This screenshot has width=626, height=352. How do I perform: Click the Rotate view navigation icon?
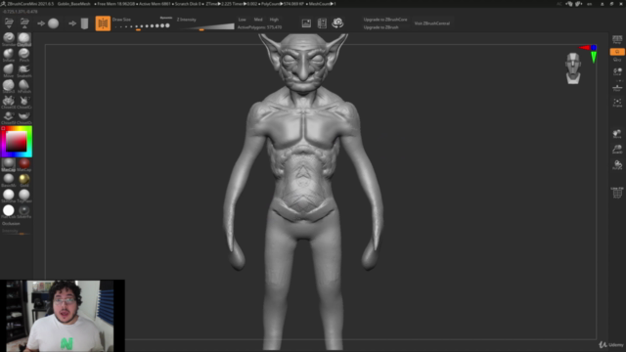(617, 164)
